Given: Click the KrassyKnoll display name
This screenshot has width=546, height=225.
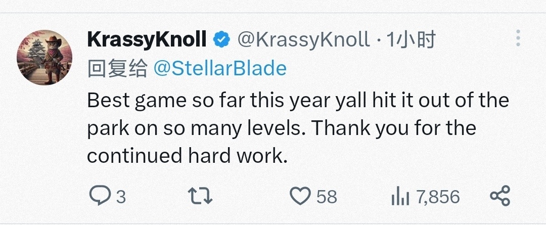Looking at the screenshot, I should (147, 39).
